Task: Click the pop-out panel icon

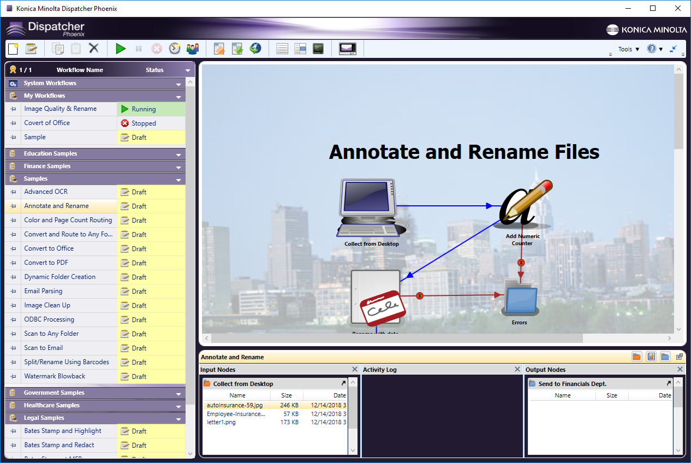Action: pos(679,357)
